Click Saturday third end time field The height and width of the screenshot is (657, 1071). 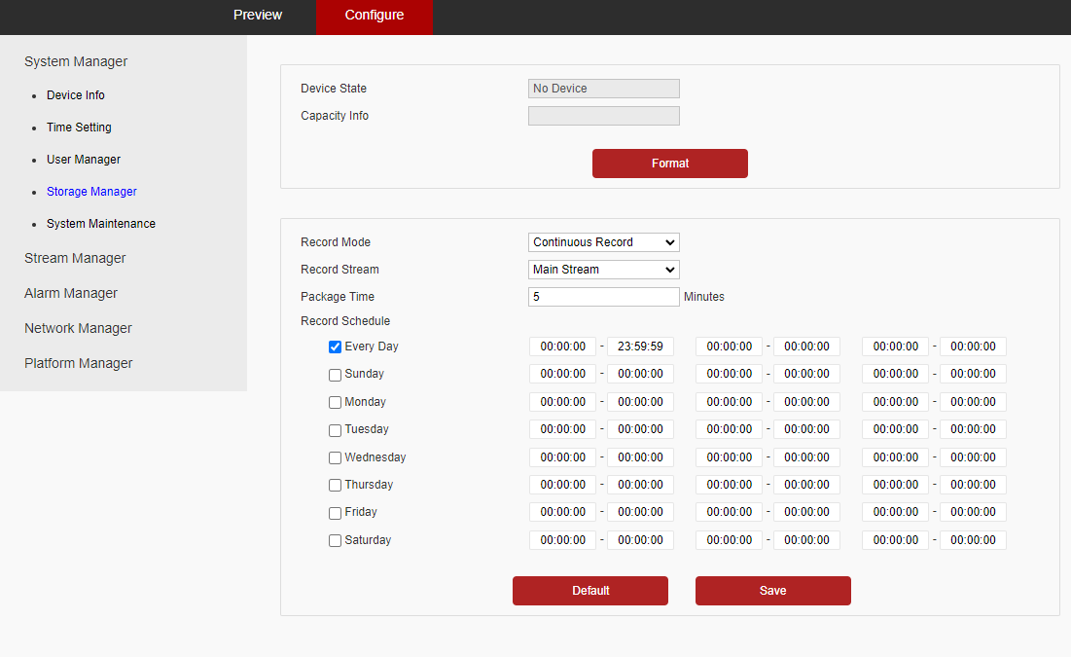point(974,540)
